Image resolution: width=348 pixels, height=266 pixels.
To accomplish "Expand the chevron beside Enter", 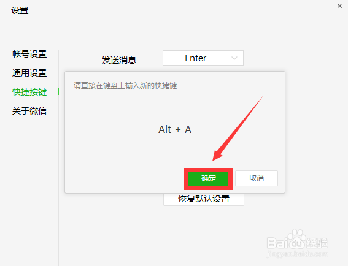I will (x=234, y=58).
